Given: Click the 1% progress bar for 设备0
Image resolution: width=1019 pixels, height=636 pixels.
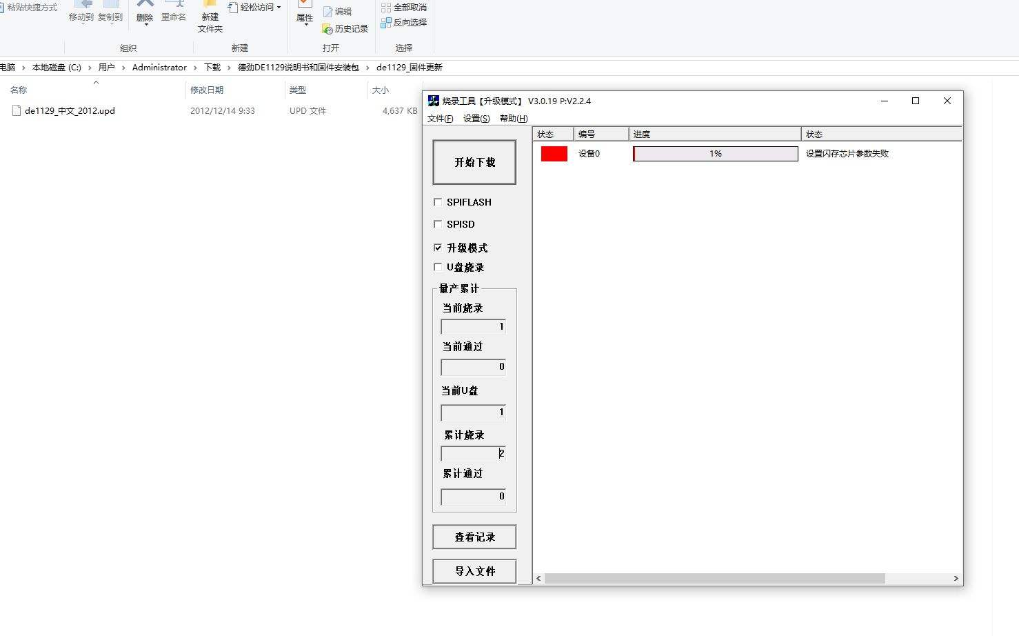Looking at the screenshot, I should 715,153.
